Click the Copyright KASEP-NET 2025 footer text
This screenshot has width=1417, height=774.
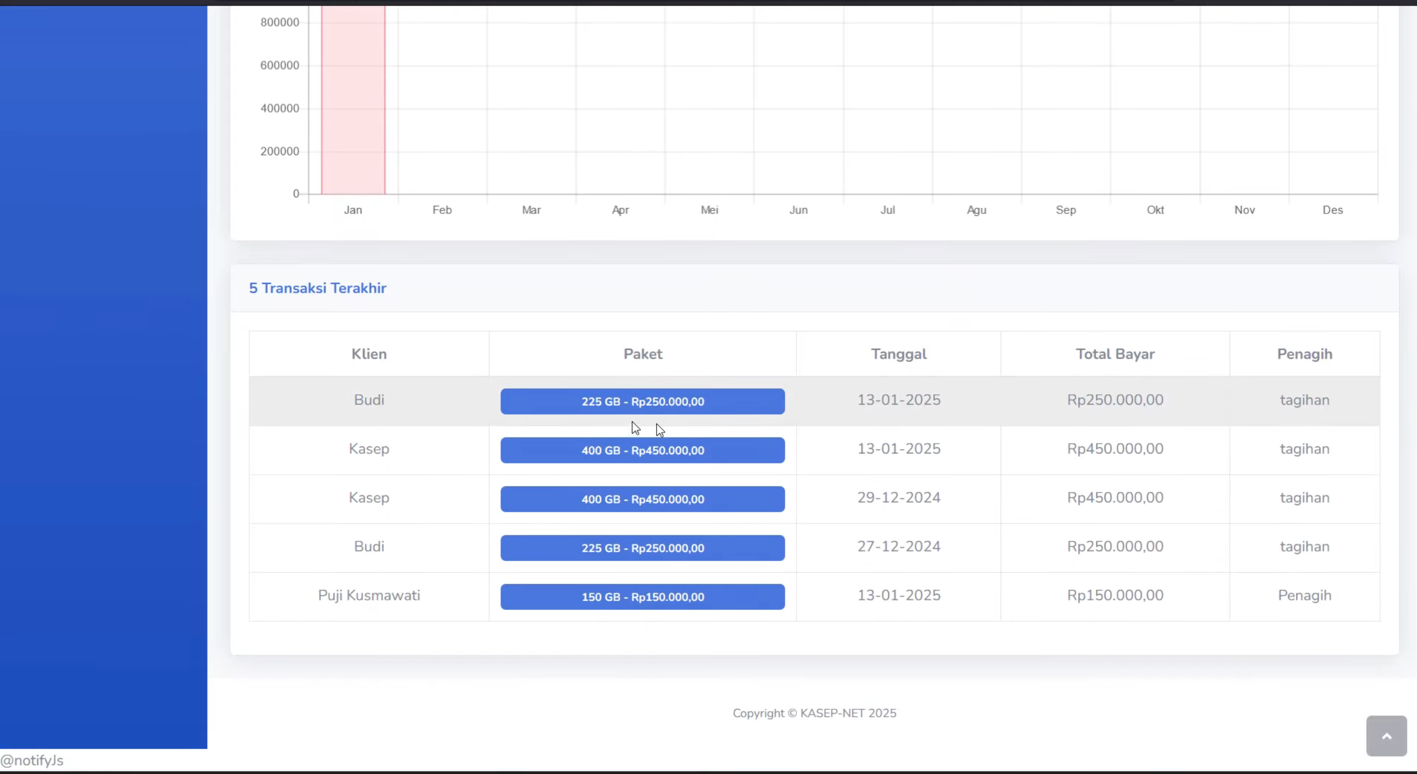coord(814,714)
